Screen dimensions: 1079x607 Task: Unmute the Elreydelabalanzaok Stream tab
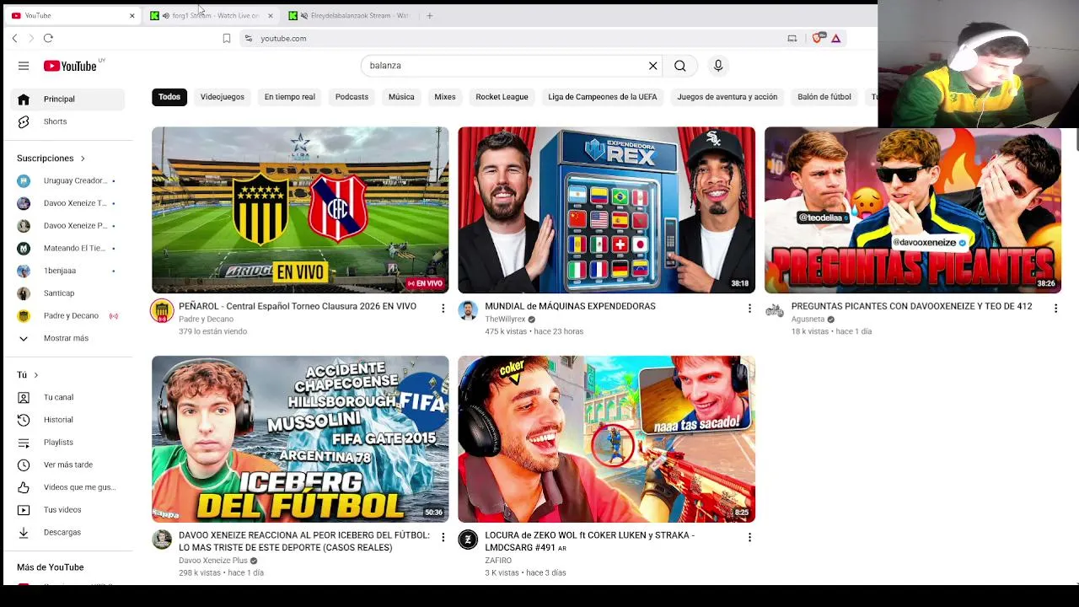[304, 15]
